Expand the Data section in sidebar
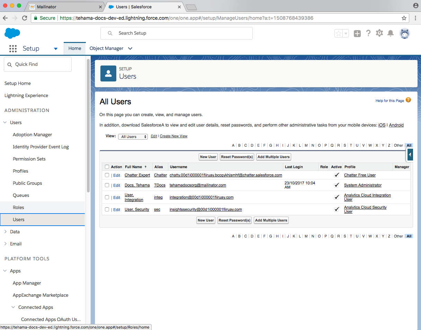 tap(5, 232)
